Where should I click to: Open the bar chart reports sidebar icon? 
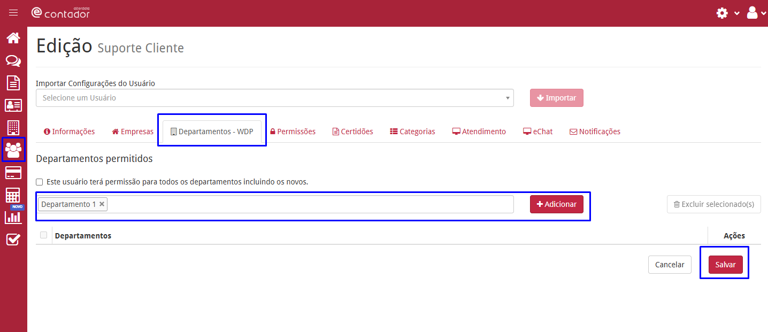13,217
